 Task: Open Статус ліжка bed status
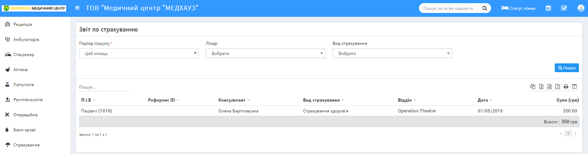pos(518,8)
